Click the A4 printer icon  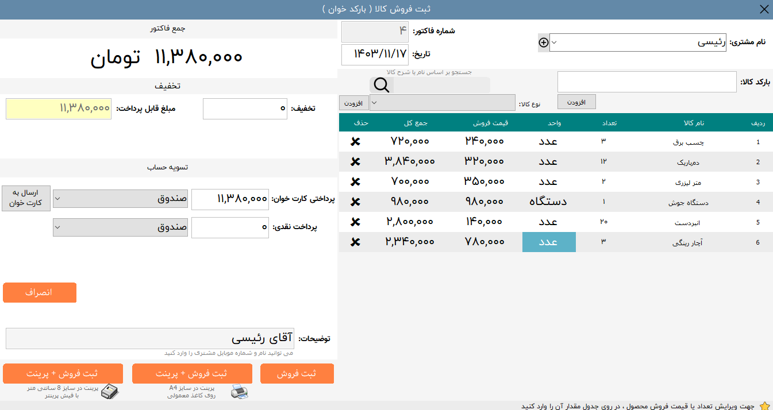pos(240,391)
